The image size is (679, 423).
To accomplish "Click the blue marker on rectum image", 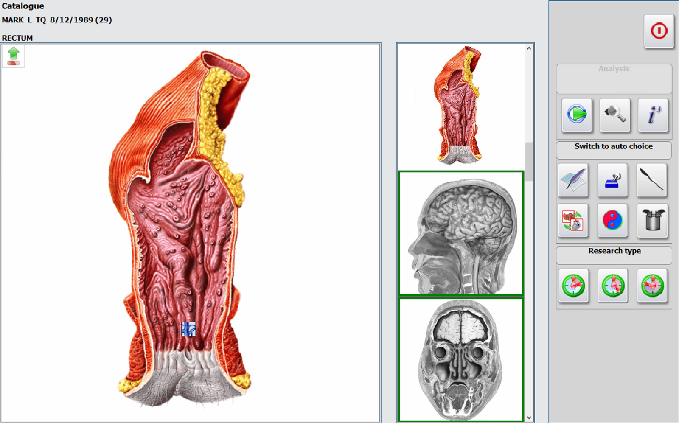I will pyautogui.click(x=188, y=329).
